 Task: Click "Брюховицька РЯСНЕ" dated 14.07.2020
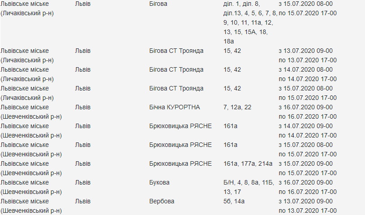[x=180, y=126]
